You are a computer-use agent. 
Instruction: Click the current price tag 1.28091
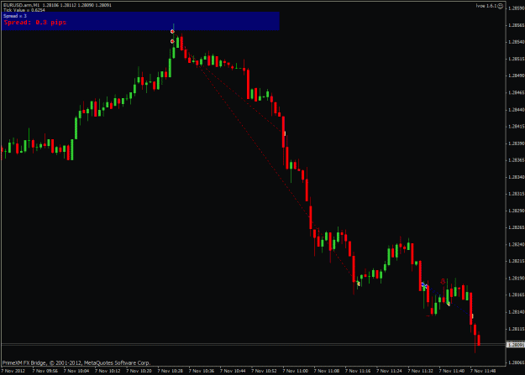pyautogui.click(x=516, y=345)
